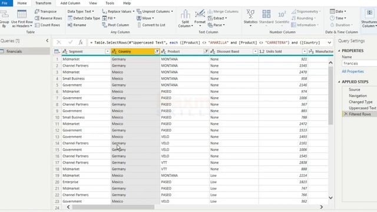Open the Unpivot Columns dropdown
Screen dimensions: 377x212
(155, 11)
